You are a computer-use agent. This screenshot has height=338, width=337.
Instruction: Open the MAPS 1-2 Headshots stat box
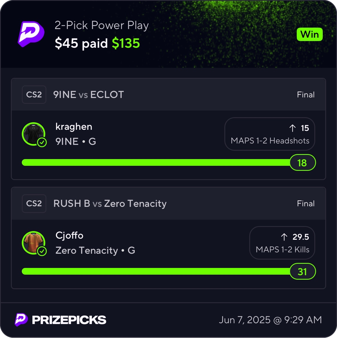(x=270, y=134)
